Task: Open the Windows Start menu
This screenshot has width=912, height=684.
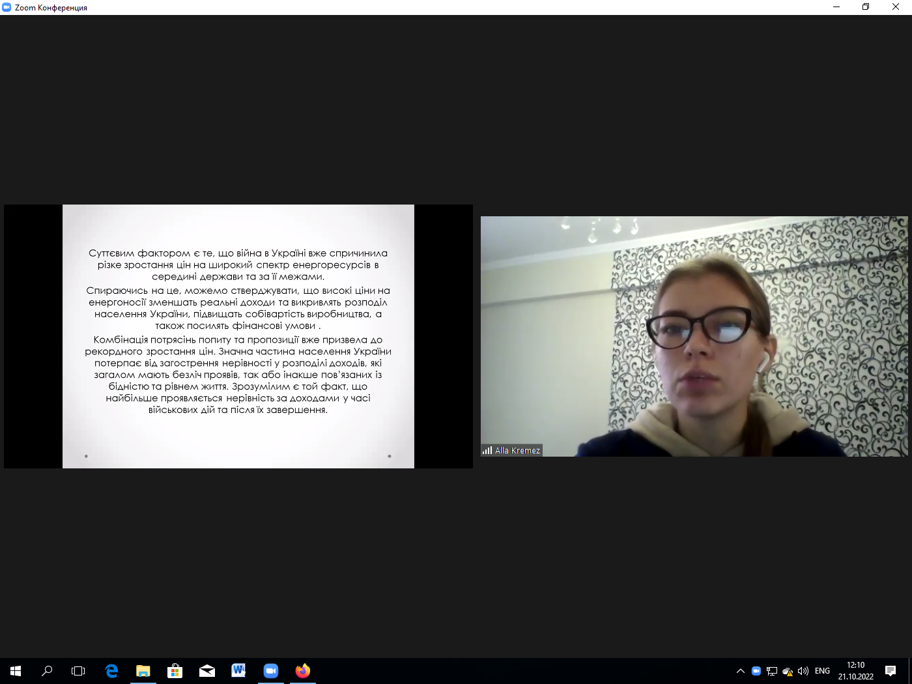Action: coord(16,671)
